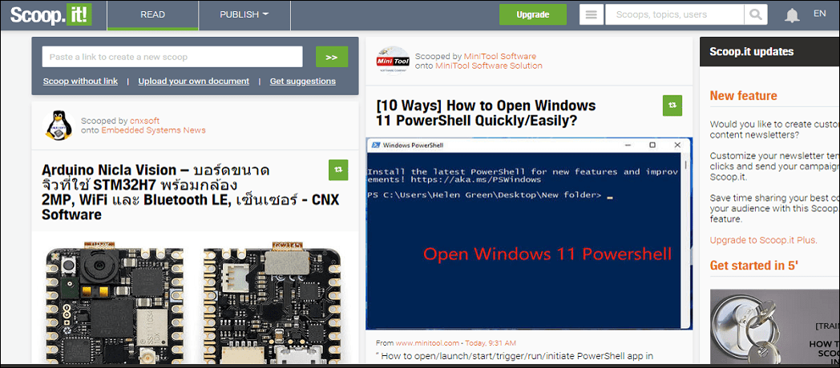Open the READ tab
Image resolution: width=840 pixels, height=368 pixels.
pyautogui.click(x=152, y=15)
